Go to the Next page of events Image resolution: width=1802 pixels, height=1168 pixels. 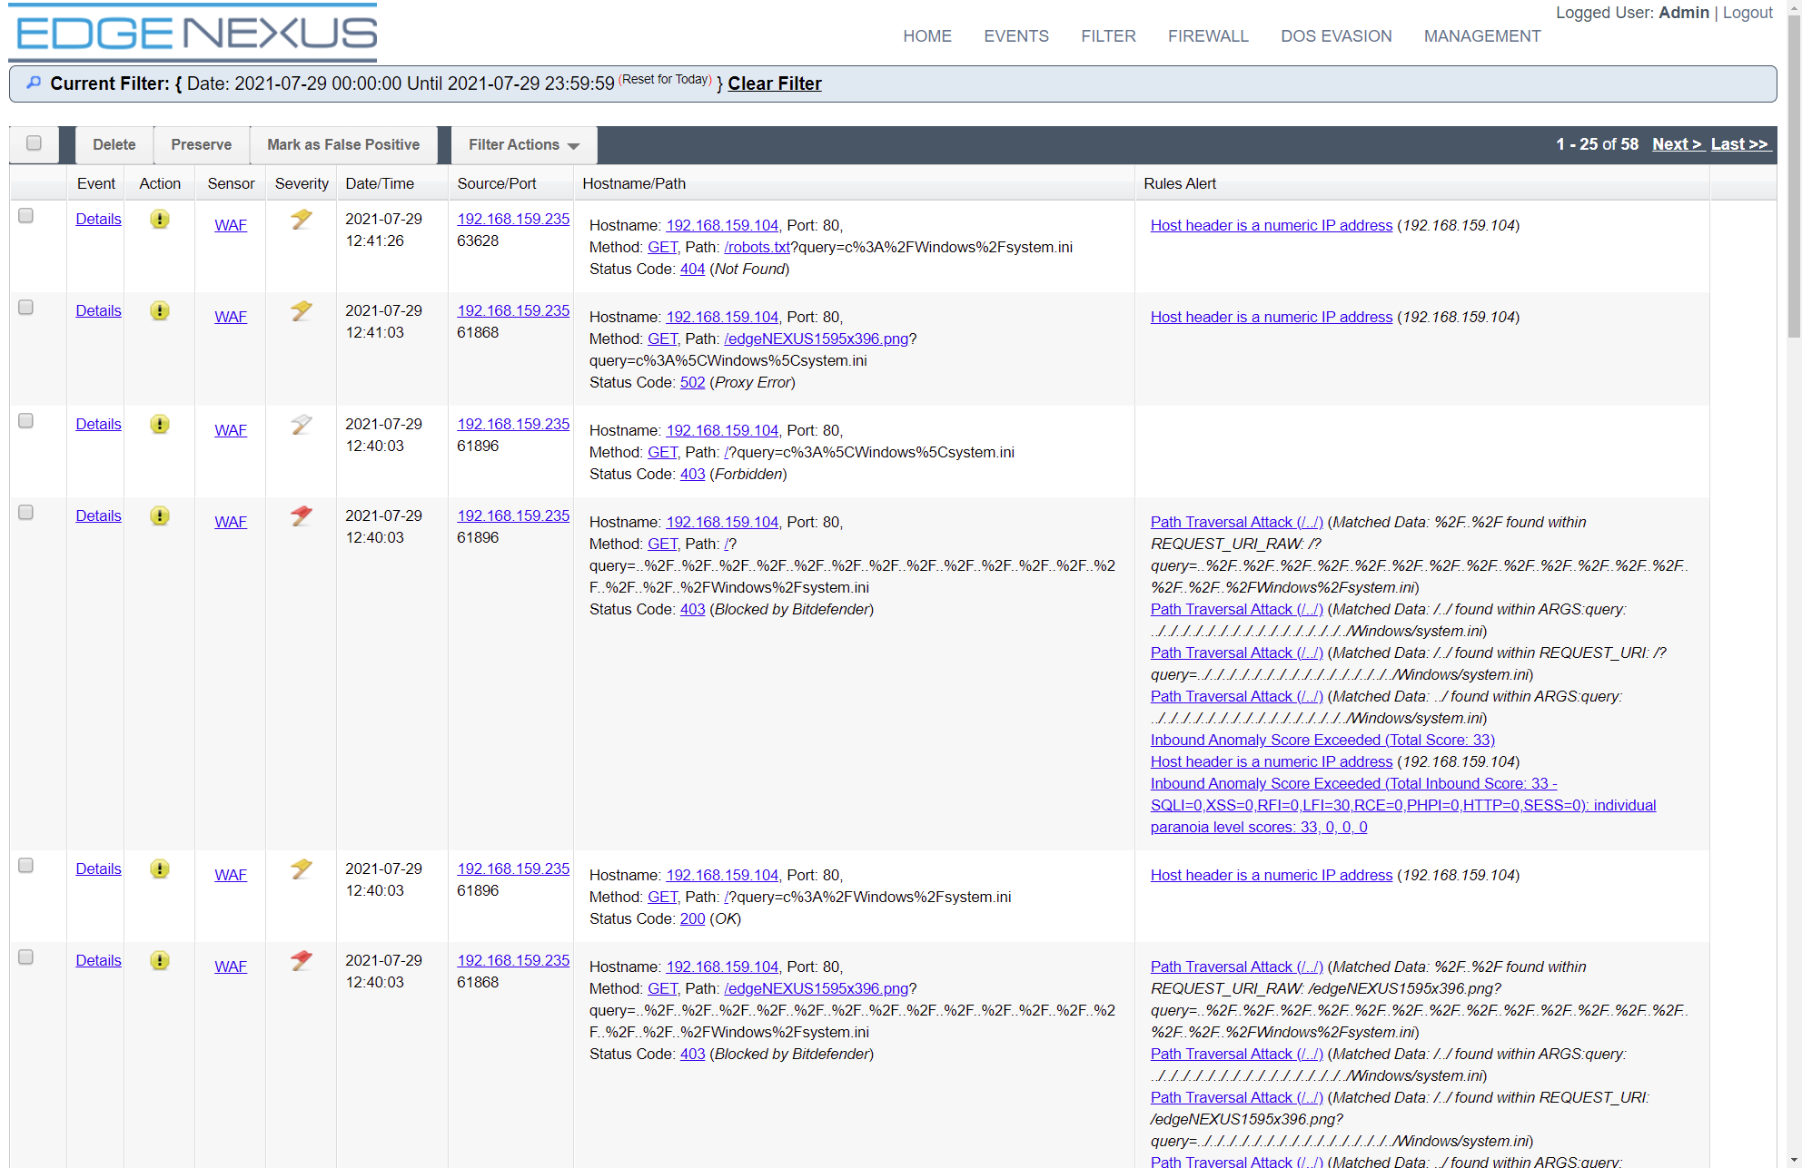click(1678, 144)
